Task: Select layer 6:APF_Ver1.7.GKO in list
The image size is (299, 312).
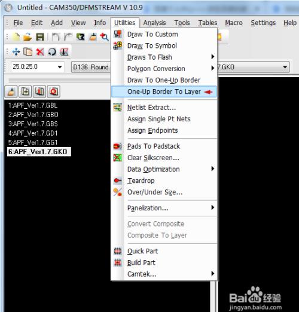Action: point(38,152)
